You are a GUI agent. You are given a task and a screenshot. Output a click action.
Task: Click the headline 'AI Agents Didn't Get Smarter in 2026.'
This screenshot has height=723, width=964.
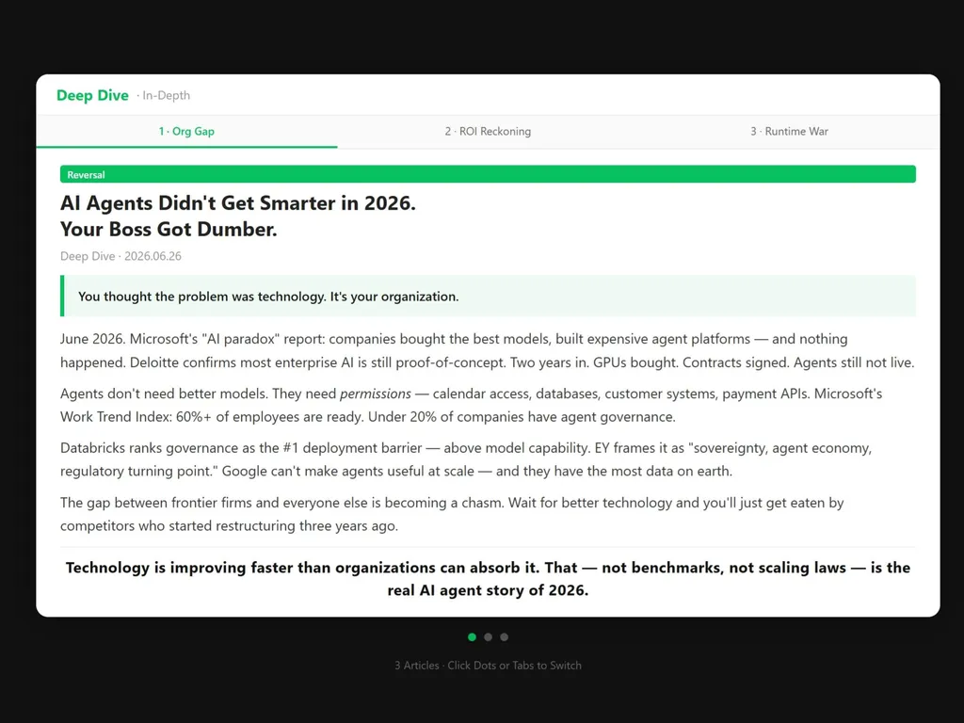coord(238,203)
